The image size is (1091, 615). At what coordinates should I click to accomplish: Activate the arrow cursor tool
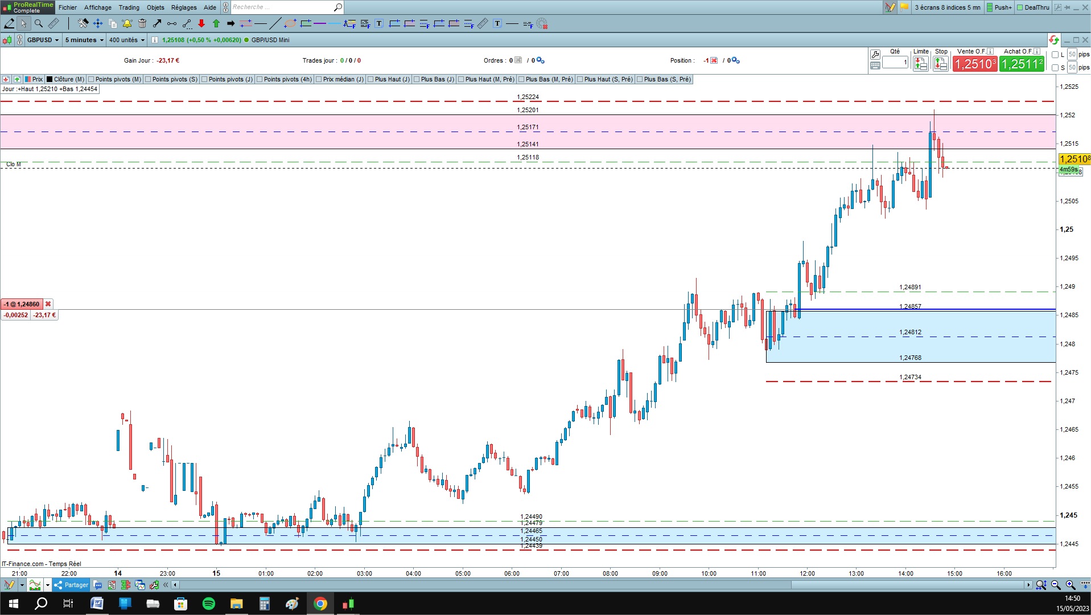[23, 23]
